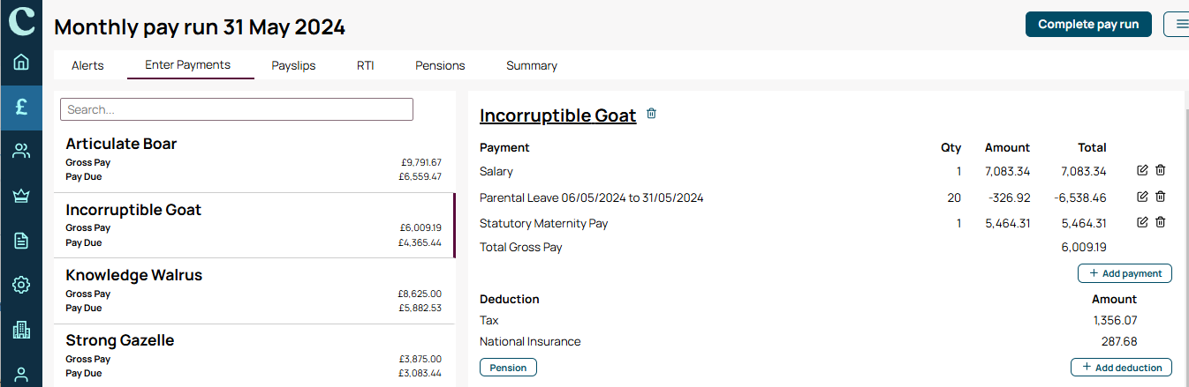
Task: Open the People (employees) sidebar icon
Action: click(x=21, y=151)
